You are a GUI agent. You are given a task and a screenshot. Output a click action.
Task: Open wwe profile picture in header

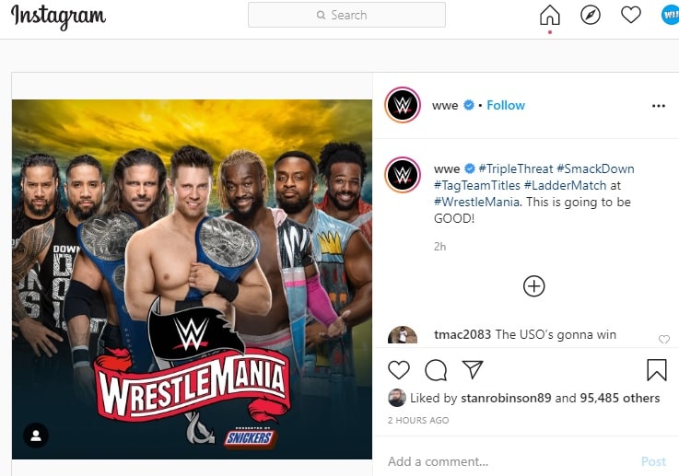(x=402, y=105)
